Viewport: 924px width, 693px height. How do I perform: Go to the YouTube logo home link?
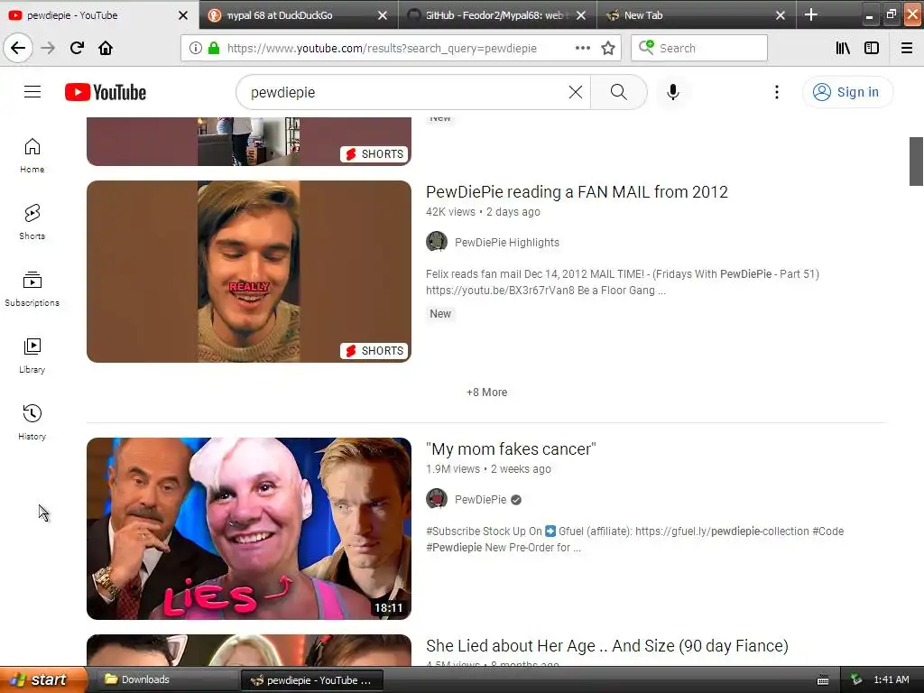pyautogui.click(x=106, y=93)
